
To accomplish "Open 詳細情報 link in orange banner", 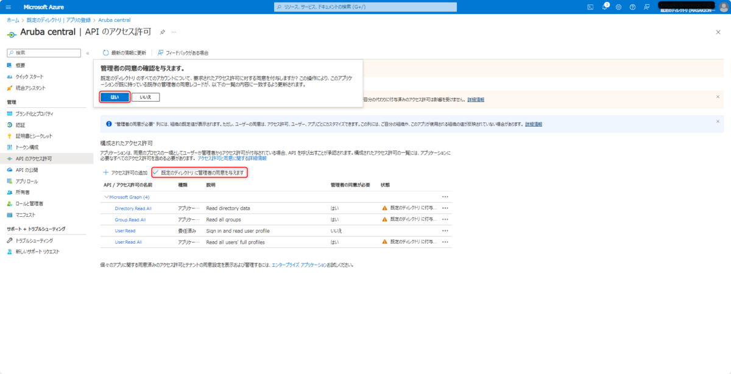I will (x=475, y=99).
